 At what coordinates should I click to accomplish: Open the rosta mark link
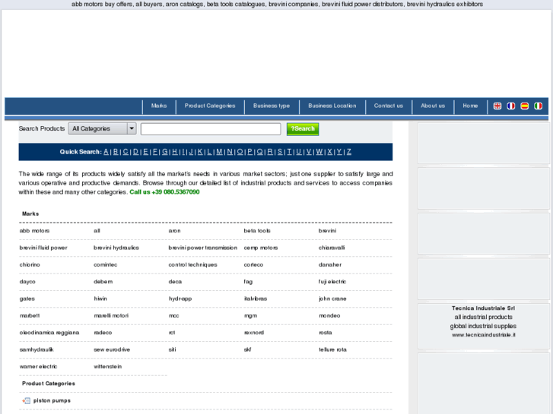325,333
